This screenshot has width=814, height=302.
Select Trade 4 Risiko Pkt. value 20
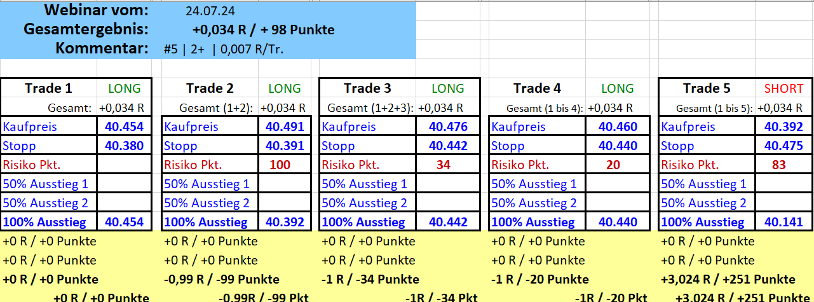pos(614,165)
